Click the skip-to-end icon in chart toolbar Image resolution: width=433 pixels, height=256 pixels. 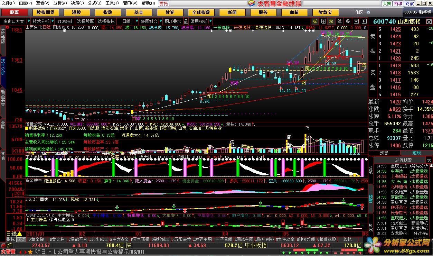click(364, 21)
